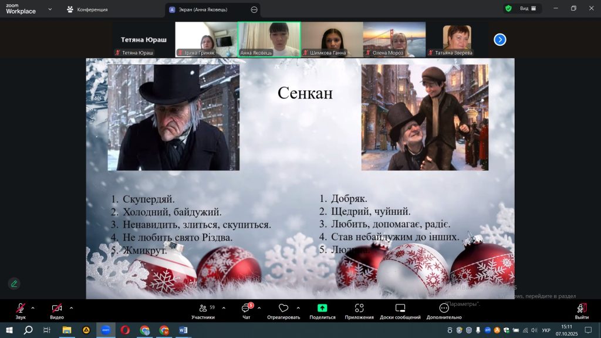
Task: Turn on camera with the Видео button
Action: (x=57, y=308)
